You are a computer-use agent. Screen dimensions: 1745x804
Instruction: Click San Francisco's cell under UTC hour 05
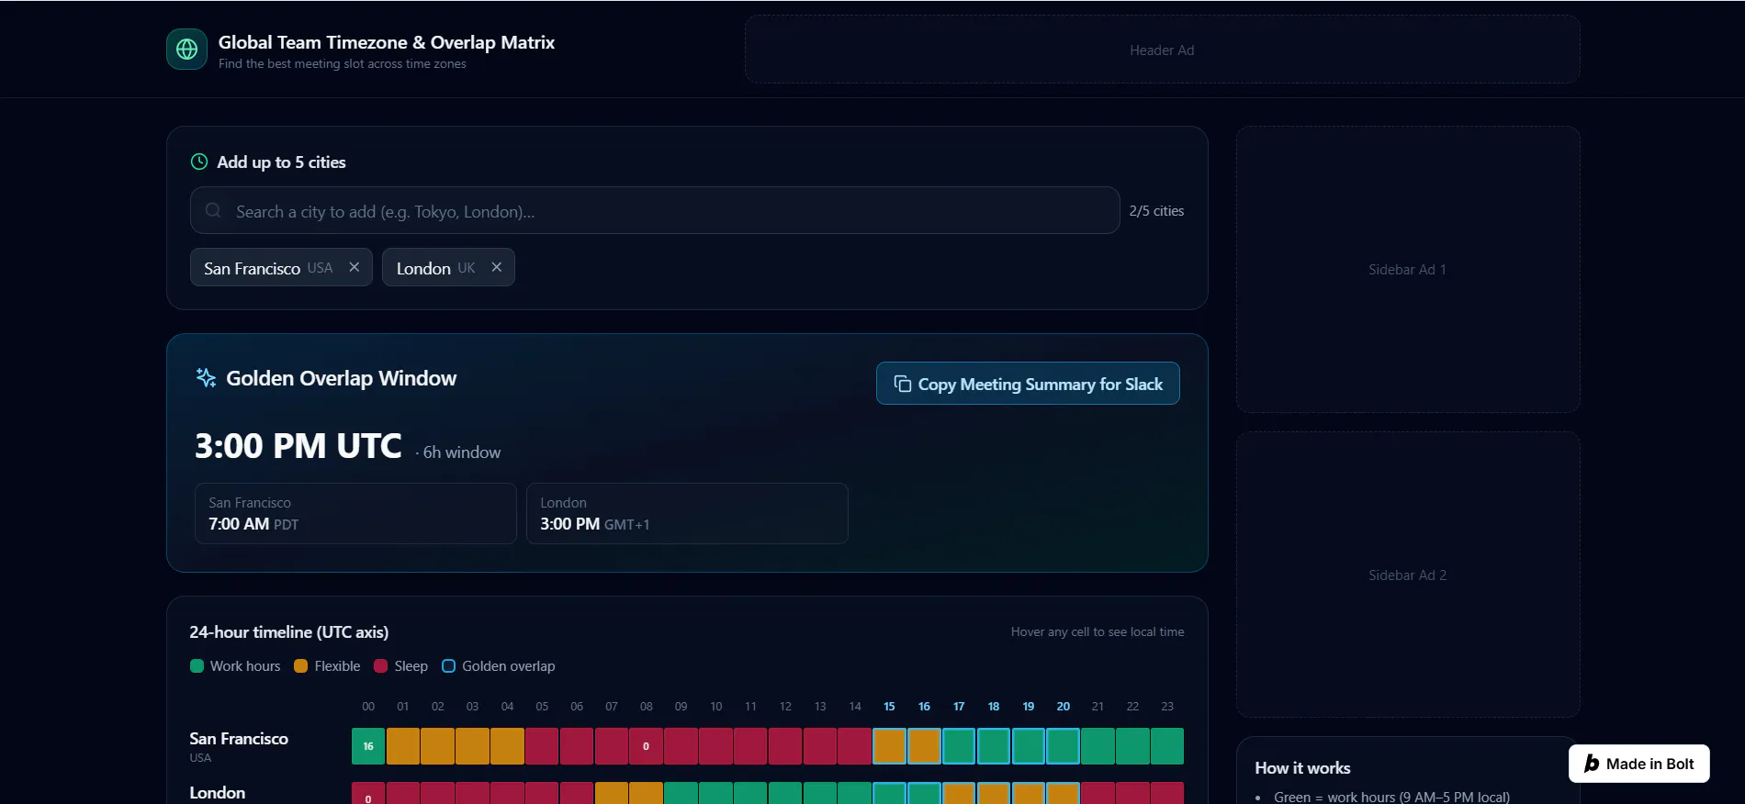[x=542, y=746]
